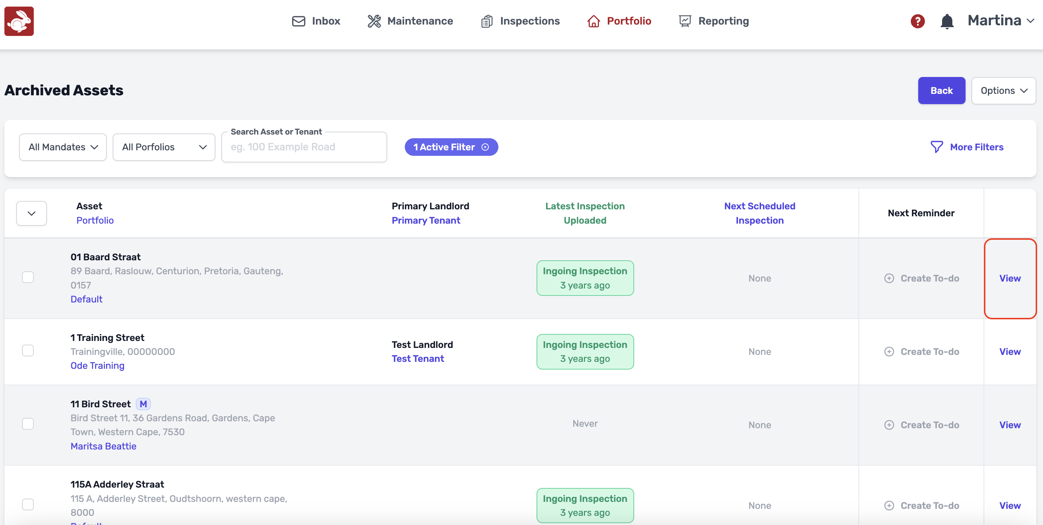Click plus icon for 01 Baard Straat to-do
Image resolution: width=1043 pixels, height=525 pixels.
click(889, 278)
